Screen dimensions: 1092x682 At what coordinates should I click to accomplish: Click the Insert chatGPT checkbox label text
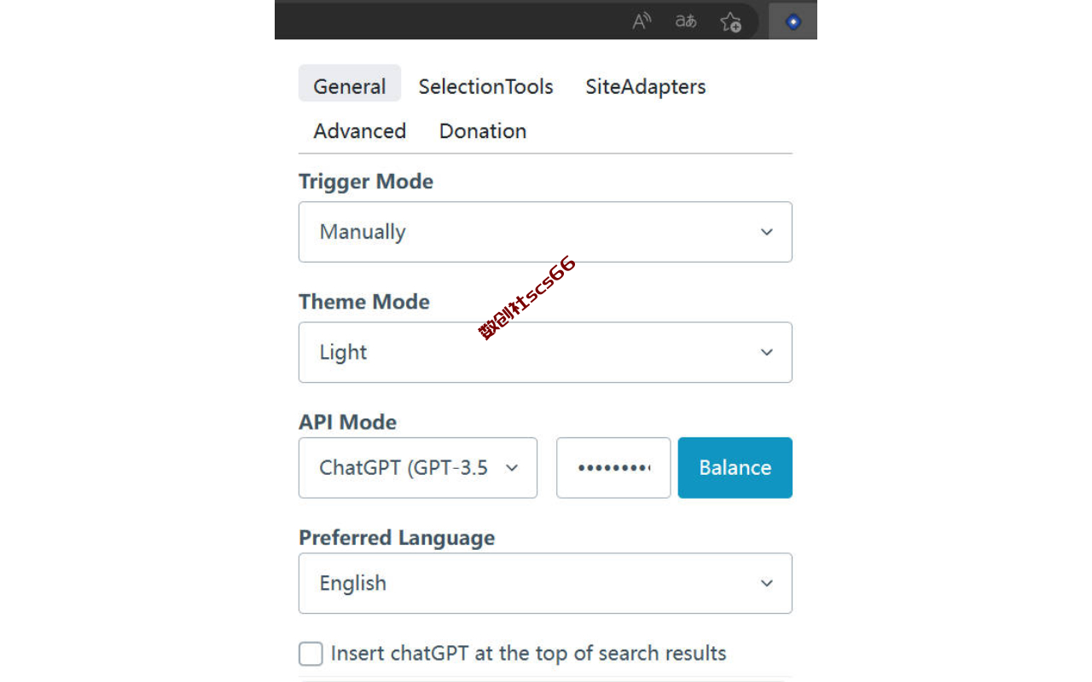tap(528, 654)
